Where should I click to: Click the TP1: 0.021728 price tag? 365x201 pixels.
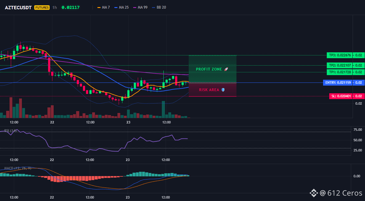(339, 72)
